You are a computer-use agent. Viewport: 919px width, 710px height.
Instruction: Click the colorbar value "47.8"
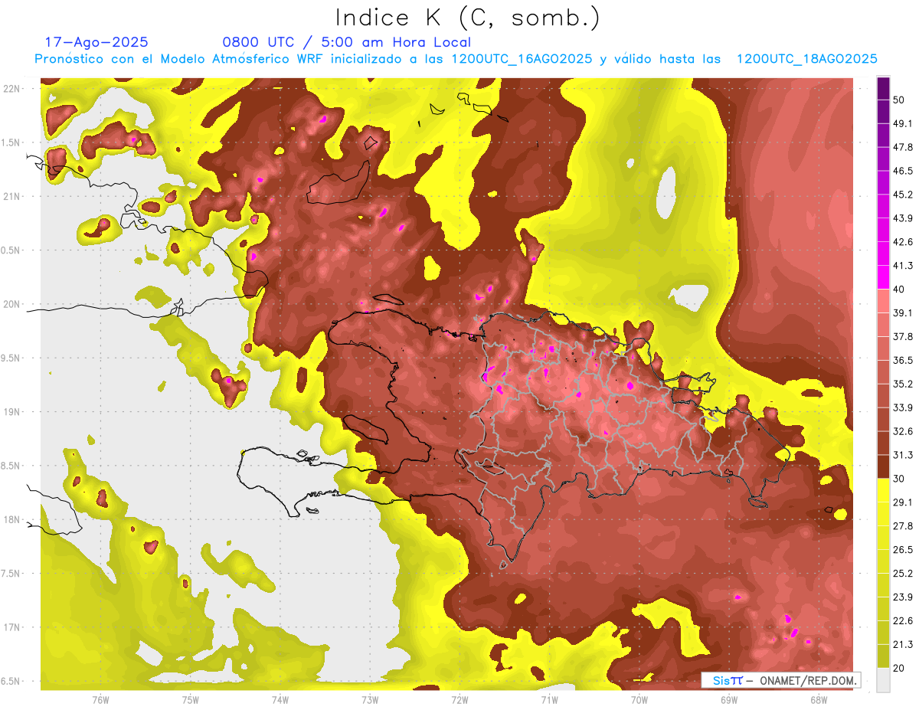(x=903, y=147)
